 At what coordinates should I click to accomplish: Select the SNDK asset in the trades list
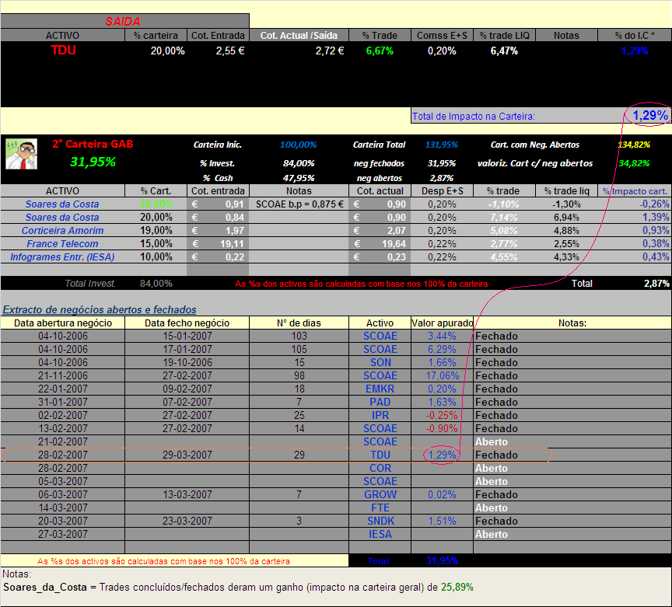[380, 521]
